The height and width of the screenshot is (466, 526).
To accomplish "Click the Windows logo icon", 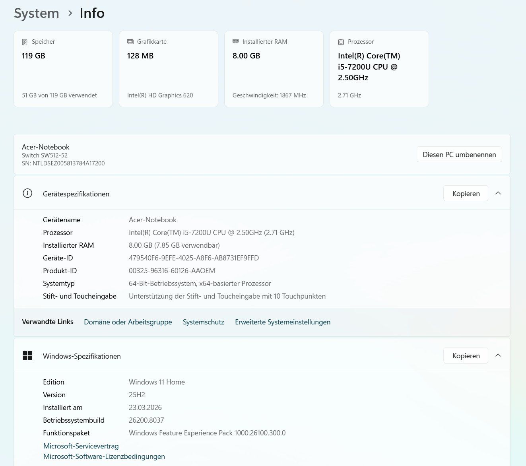I will point(27,355).
